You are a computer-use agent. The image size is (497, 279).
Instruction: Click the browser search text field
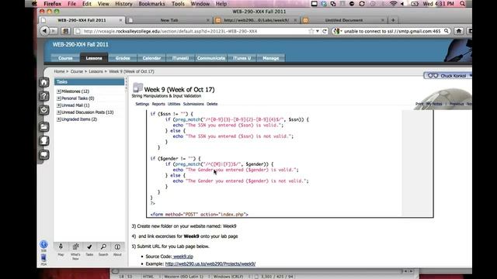click(x=392, y=31)
